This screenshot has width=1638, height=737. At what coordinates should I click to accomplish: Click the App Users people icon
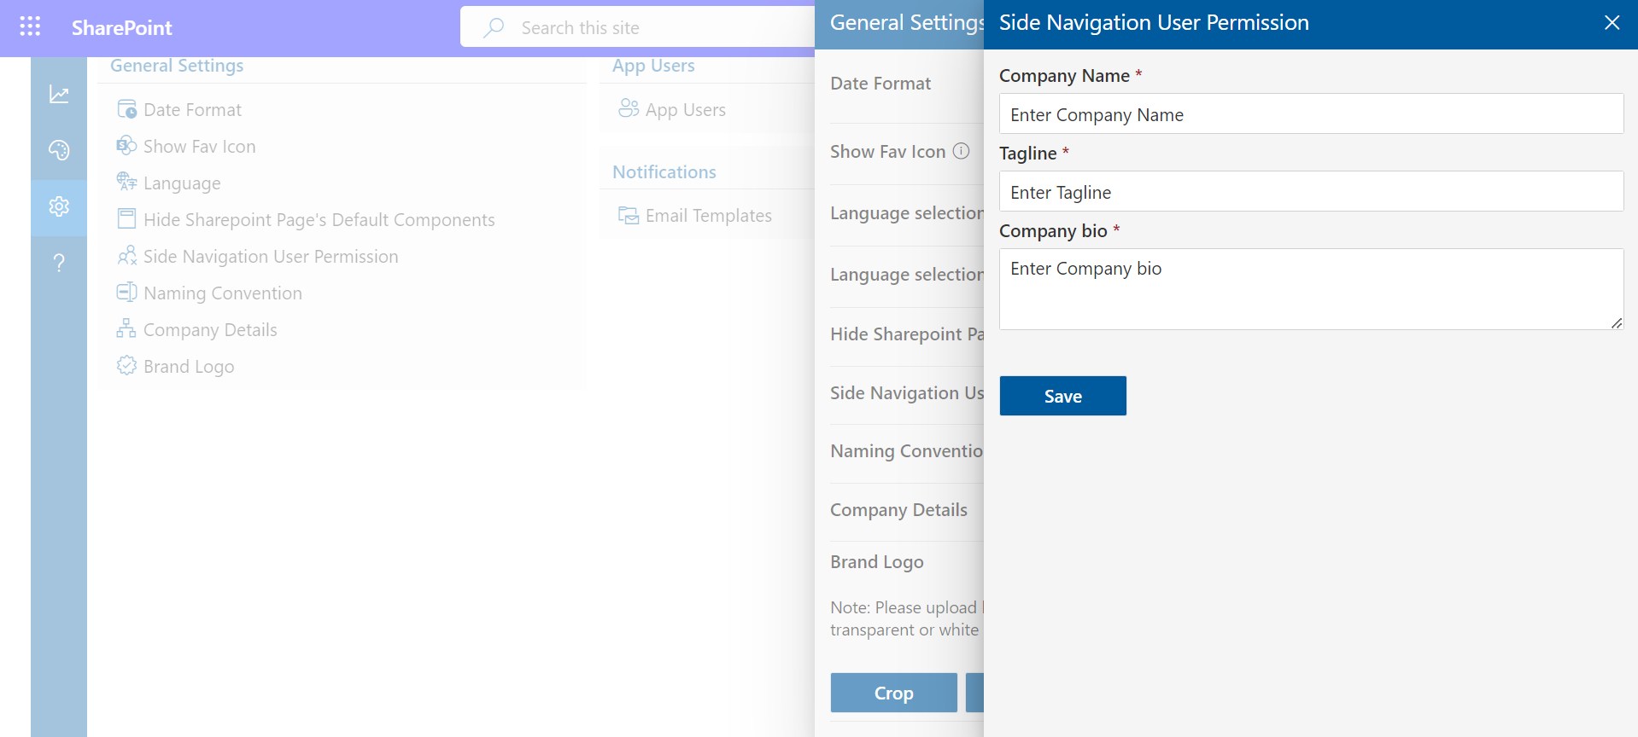pyautogui.click(x=629, y=108)
